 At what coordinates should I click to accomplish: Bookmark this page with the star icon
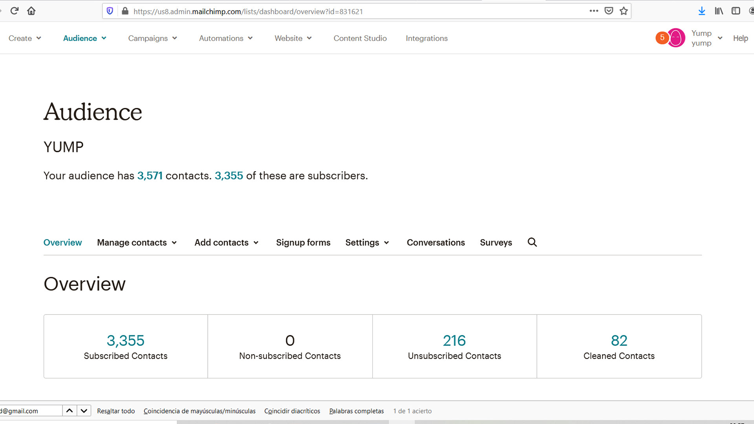click(x=624, y=11)
